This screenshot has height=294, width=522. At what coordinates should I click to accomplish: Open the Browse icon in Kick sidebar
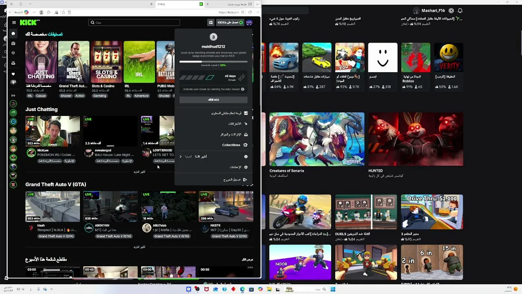click(13, 43)
